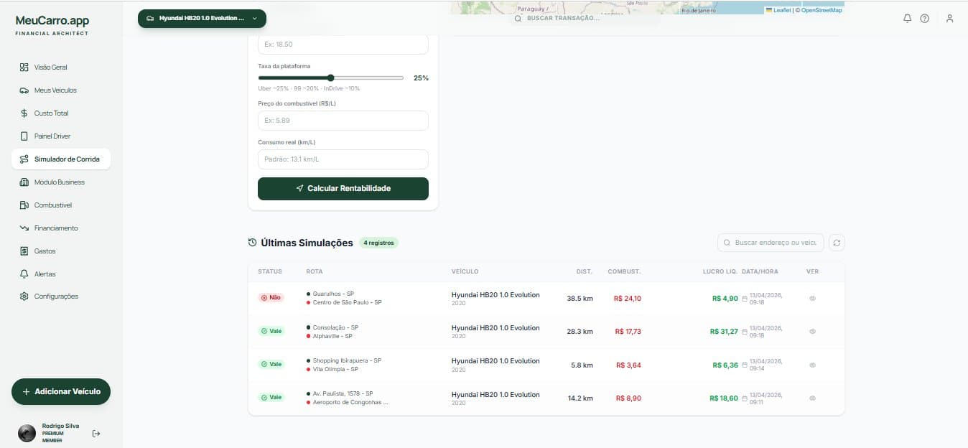The image size is (968, 448).
Task: Open Combustível page
Action: coord(53,205)
